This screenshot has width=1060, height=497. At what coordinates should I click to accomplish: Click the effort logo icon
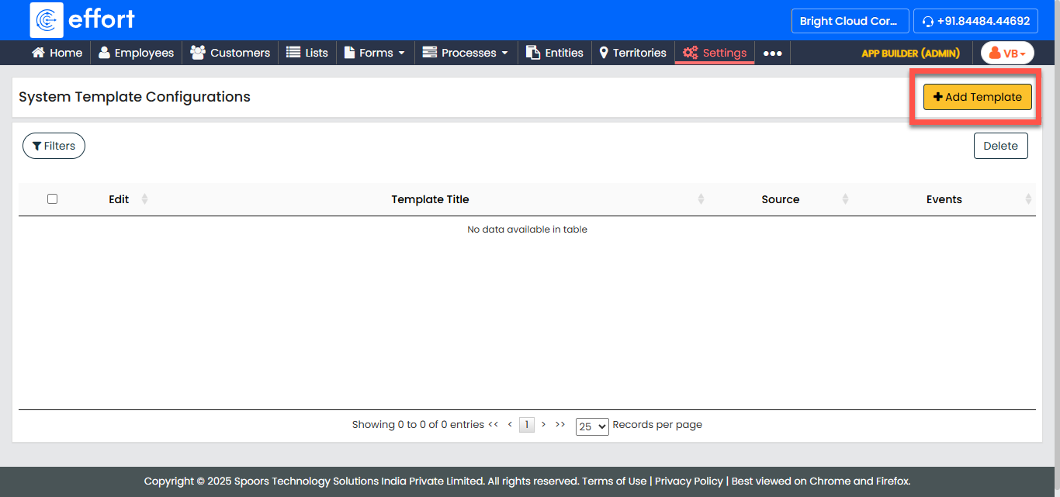[x=47, y=20]
